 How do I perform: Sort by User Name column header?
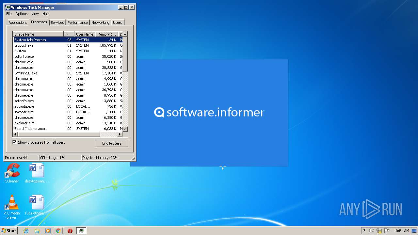(85, 34)
